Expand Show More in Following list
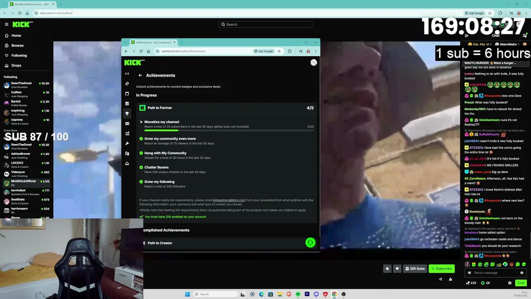This screenshot has width=531, height=299. 10,130
